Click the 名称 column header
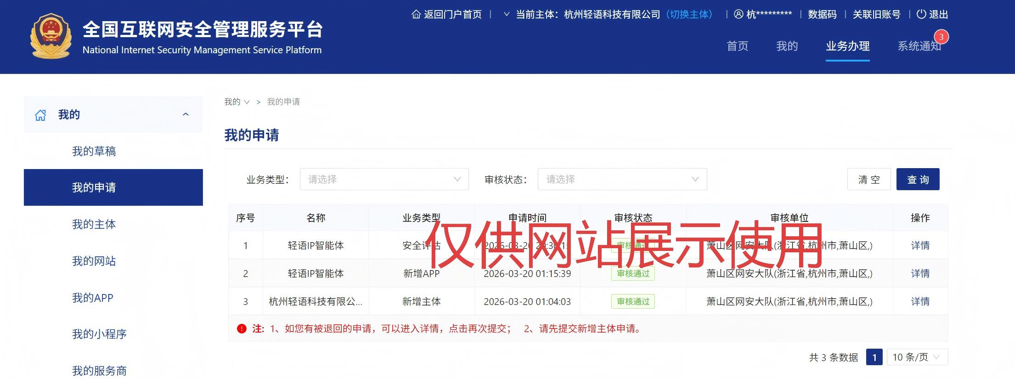 (316, 218)
